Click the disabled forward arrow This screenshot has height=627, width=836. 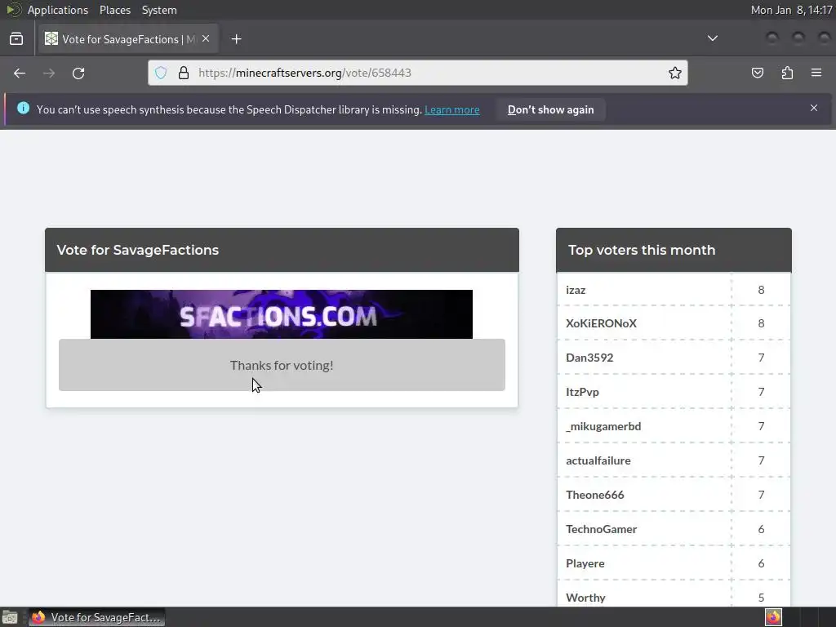[49, 73]
